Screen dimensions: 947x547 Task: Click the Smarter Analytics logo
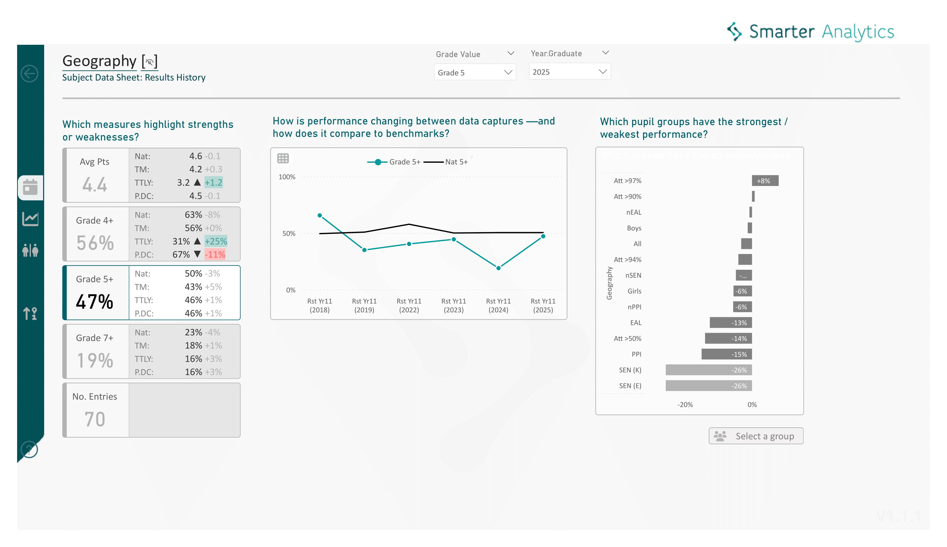click(x=810, y=31)
